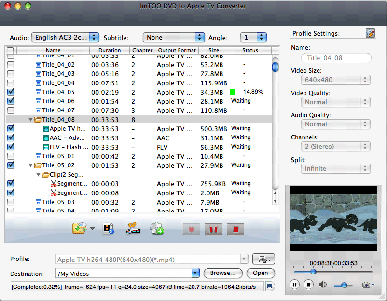Uncheck the Title_04_06 checkbox
The image size is (387, 301).
[11, 101]
